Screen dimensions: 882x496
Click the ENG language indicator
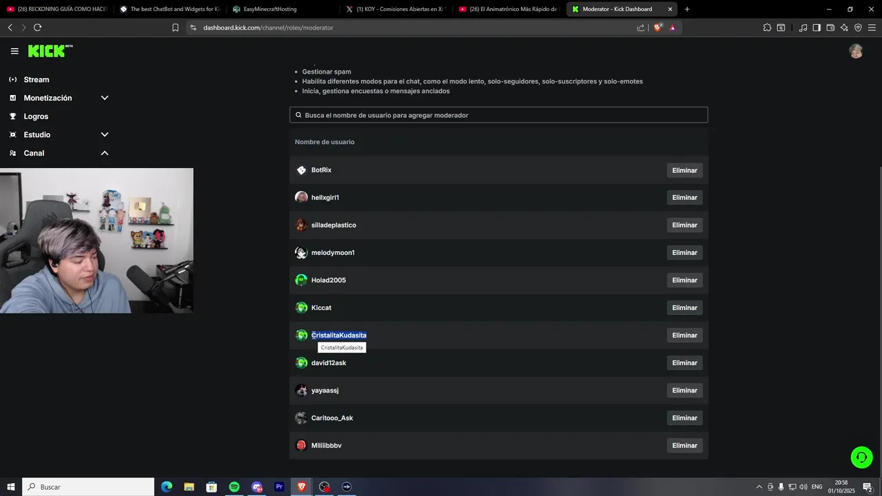click(817, 487)
